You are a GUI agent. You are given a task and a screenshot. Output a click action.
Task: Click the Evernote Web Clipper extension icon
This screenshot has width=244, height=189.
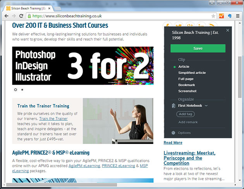click(x=229, y=16)
